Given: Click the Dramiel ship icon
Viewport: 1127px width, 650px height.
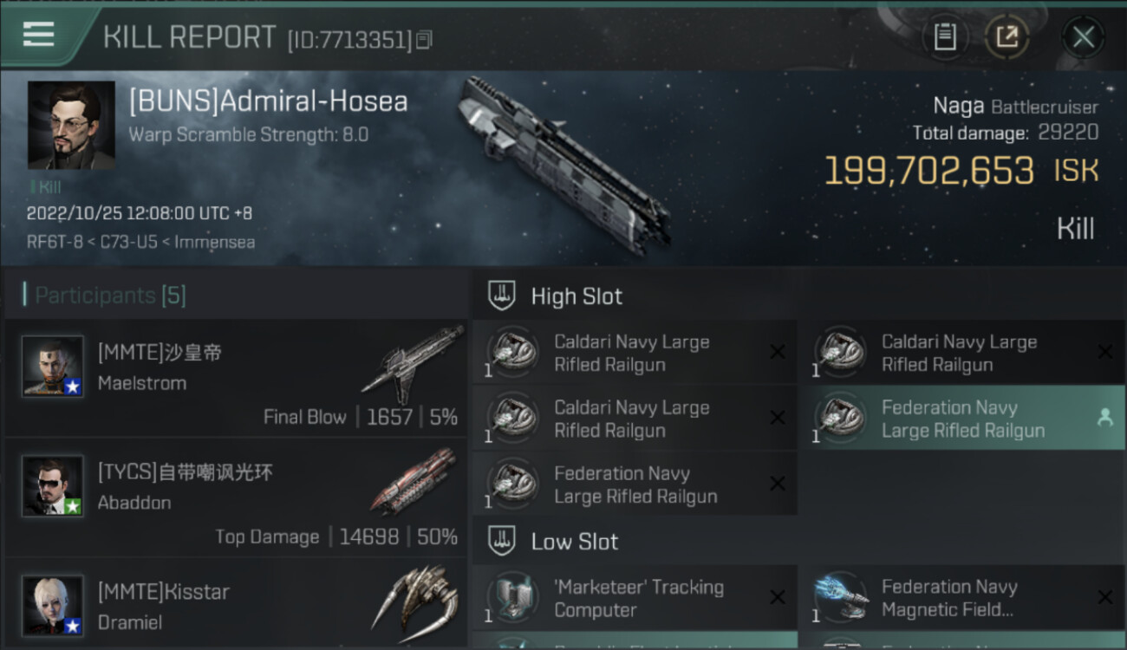Looking at the screenshot, I should point(414,598).
